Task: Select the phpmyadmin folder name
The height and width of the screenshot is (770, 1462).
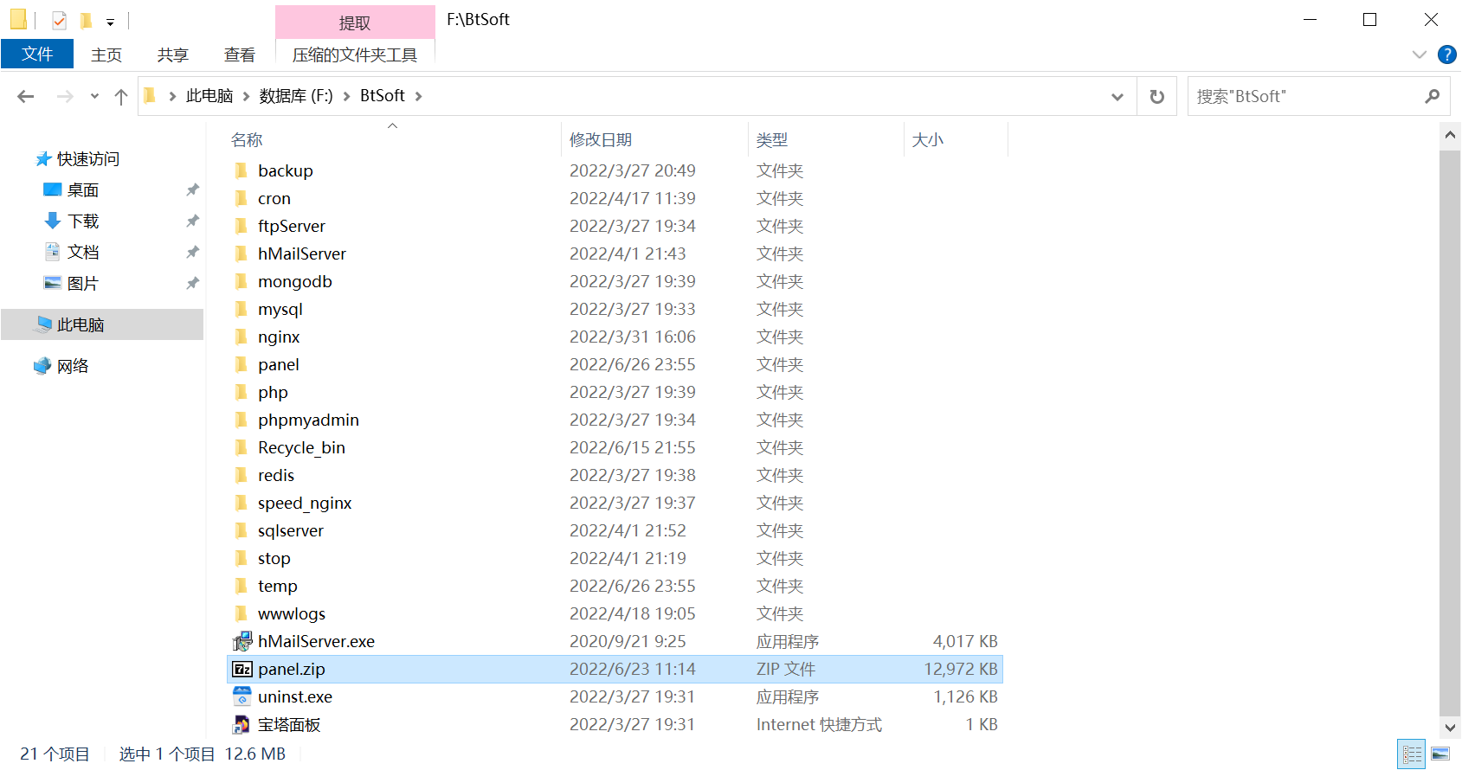Action: point(308,420)
